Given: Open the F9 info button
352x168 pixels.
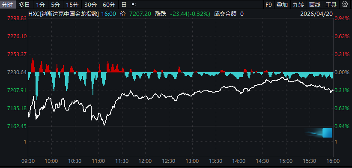Looking at the screenshot, I should [269, 4].
